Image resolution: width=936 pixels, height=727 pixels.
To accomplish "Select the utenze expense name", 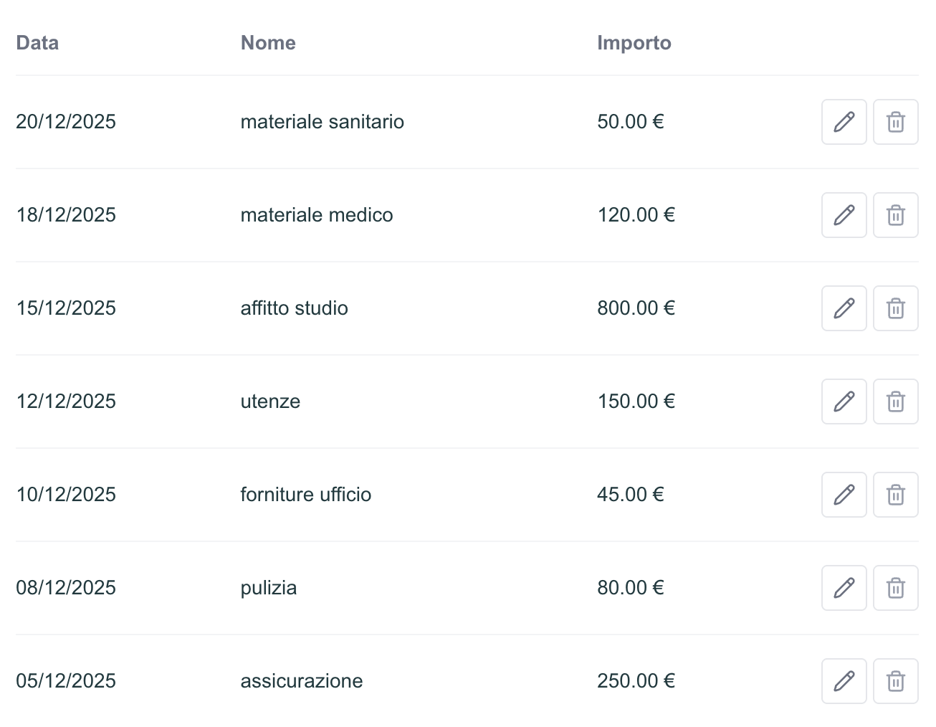I will pos(270,401).
